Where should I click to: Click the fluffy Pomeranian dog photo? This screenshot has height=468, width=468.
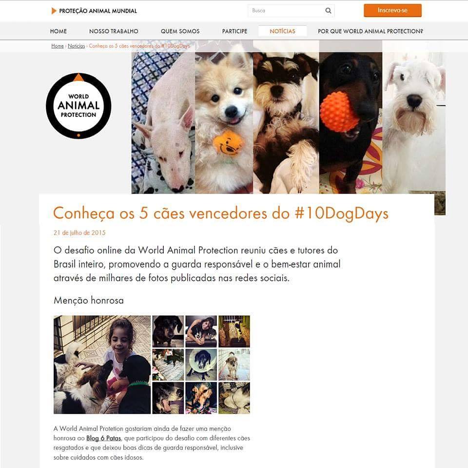click(x=224, y=123)
